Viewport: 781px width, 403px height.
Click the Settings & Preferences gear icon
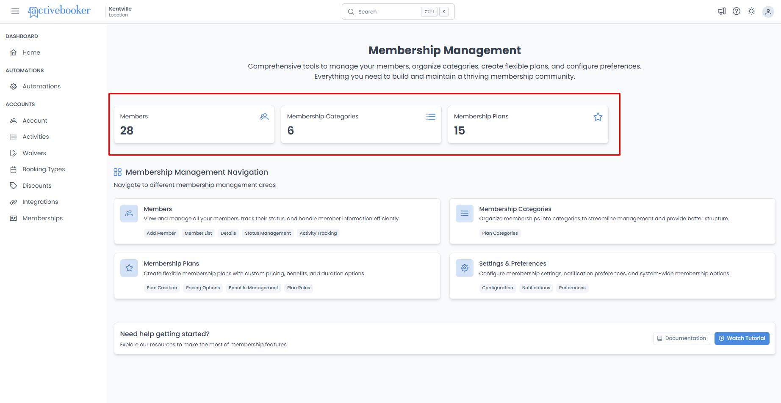(x=465, y=268)
